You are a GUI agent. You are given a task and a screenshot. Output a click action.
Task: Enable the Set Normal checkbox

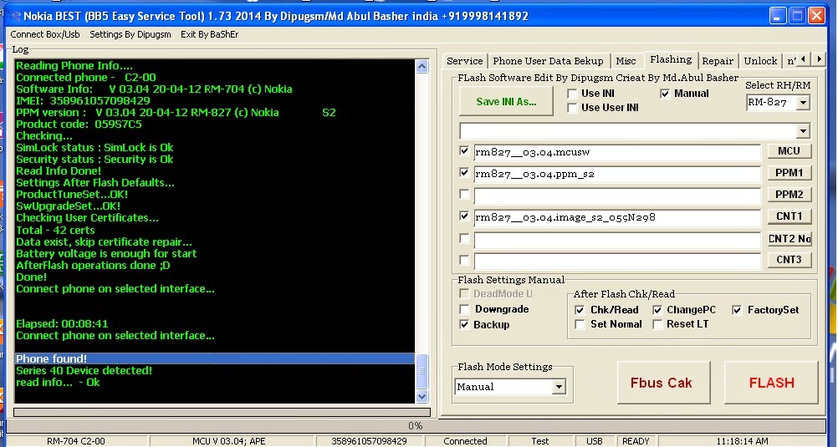580,324
